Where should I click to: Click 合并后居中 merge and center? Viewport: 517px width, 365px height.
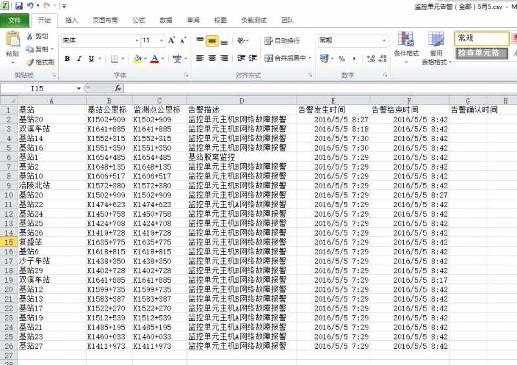(x=286, y=58)
